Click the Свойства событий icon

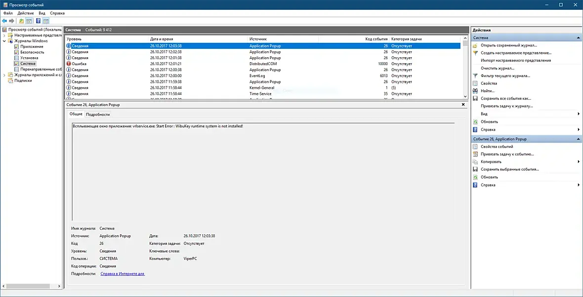475,147
